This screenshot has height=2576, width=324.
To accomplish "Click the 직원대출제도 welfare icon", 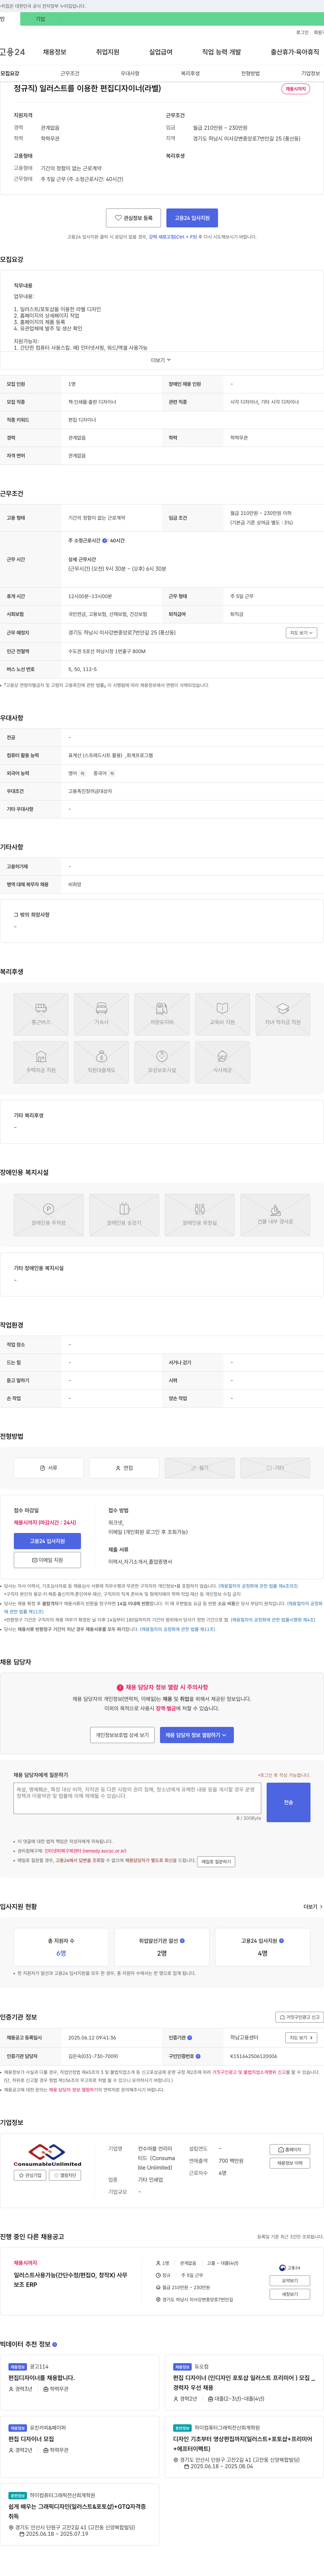I will (x=101, y=1062).
